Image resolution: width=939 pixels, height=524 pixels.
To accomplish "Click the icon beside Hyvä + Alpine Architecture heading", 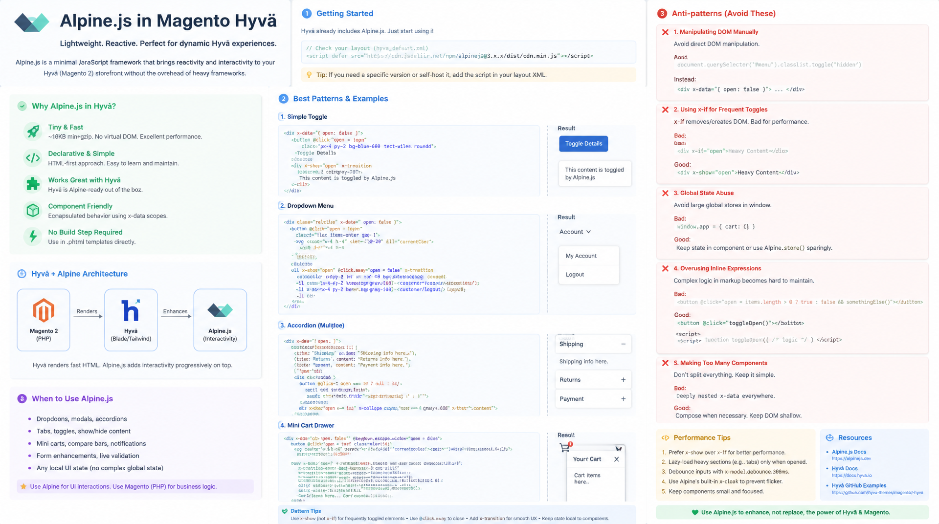I will point(22,274).
